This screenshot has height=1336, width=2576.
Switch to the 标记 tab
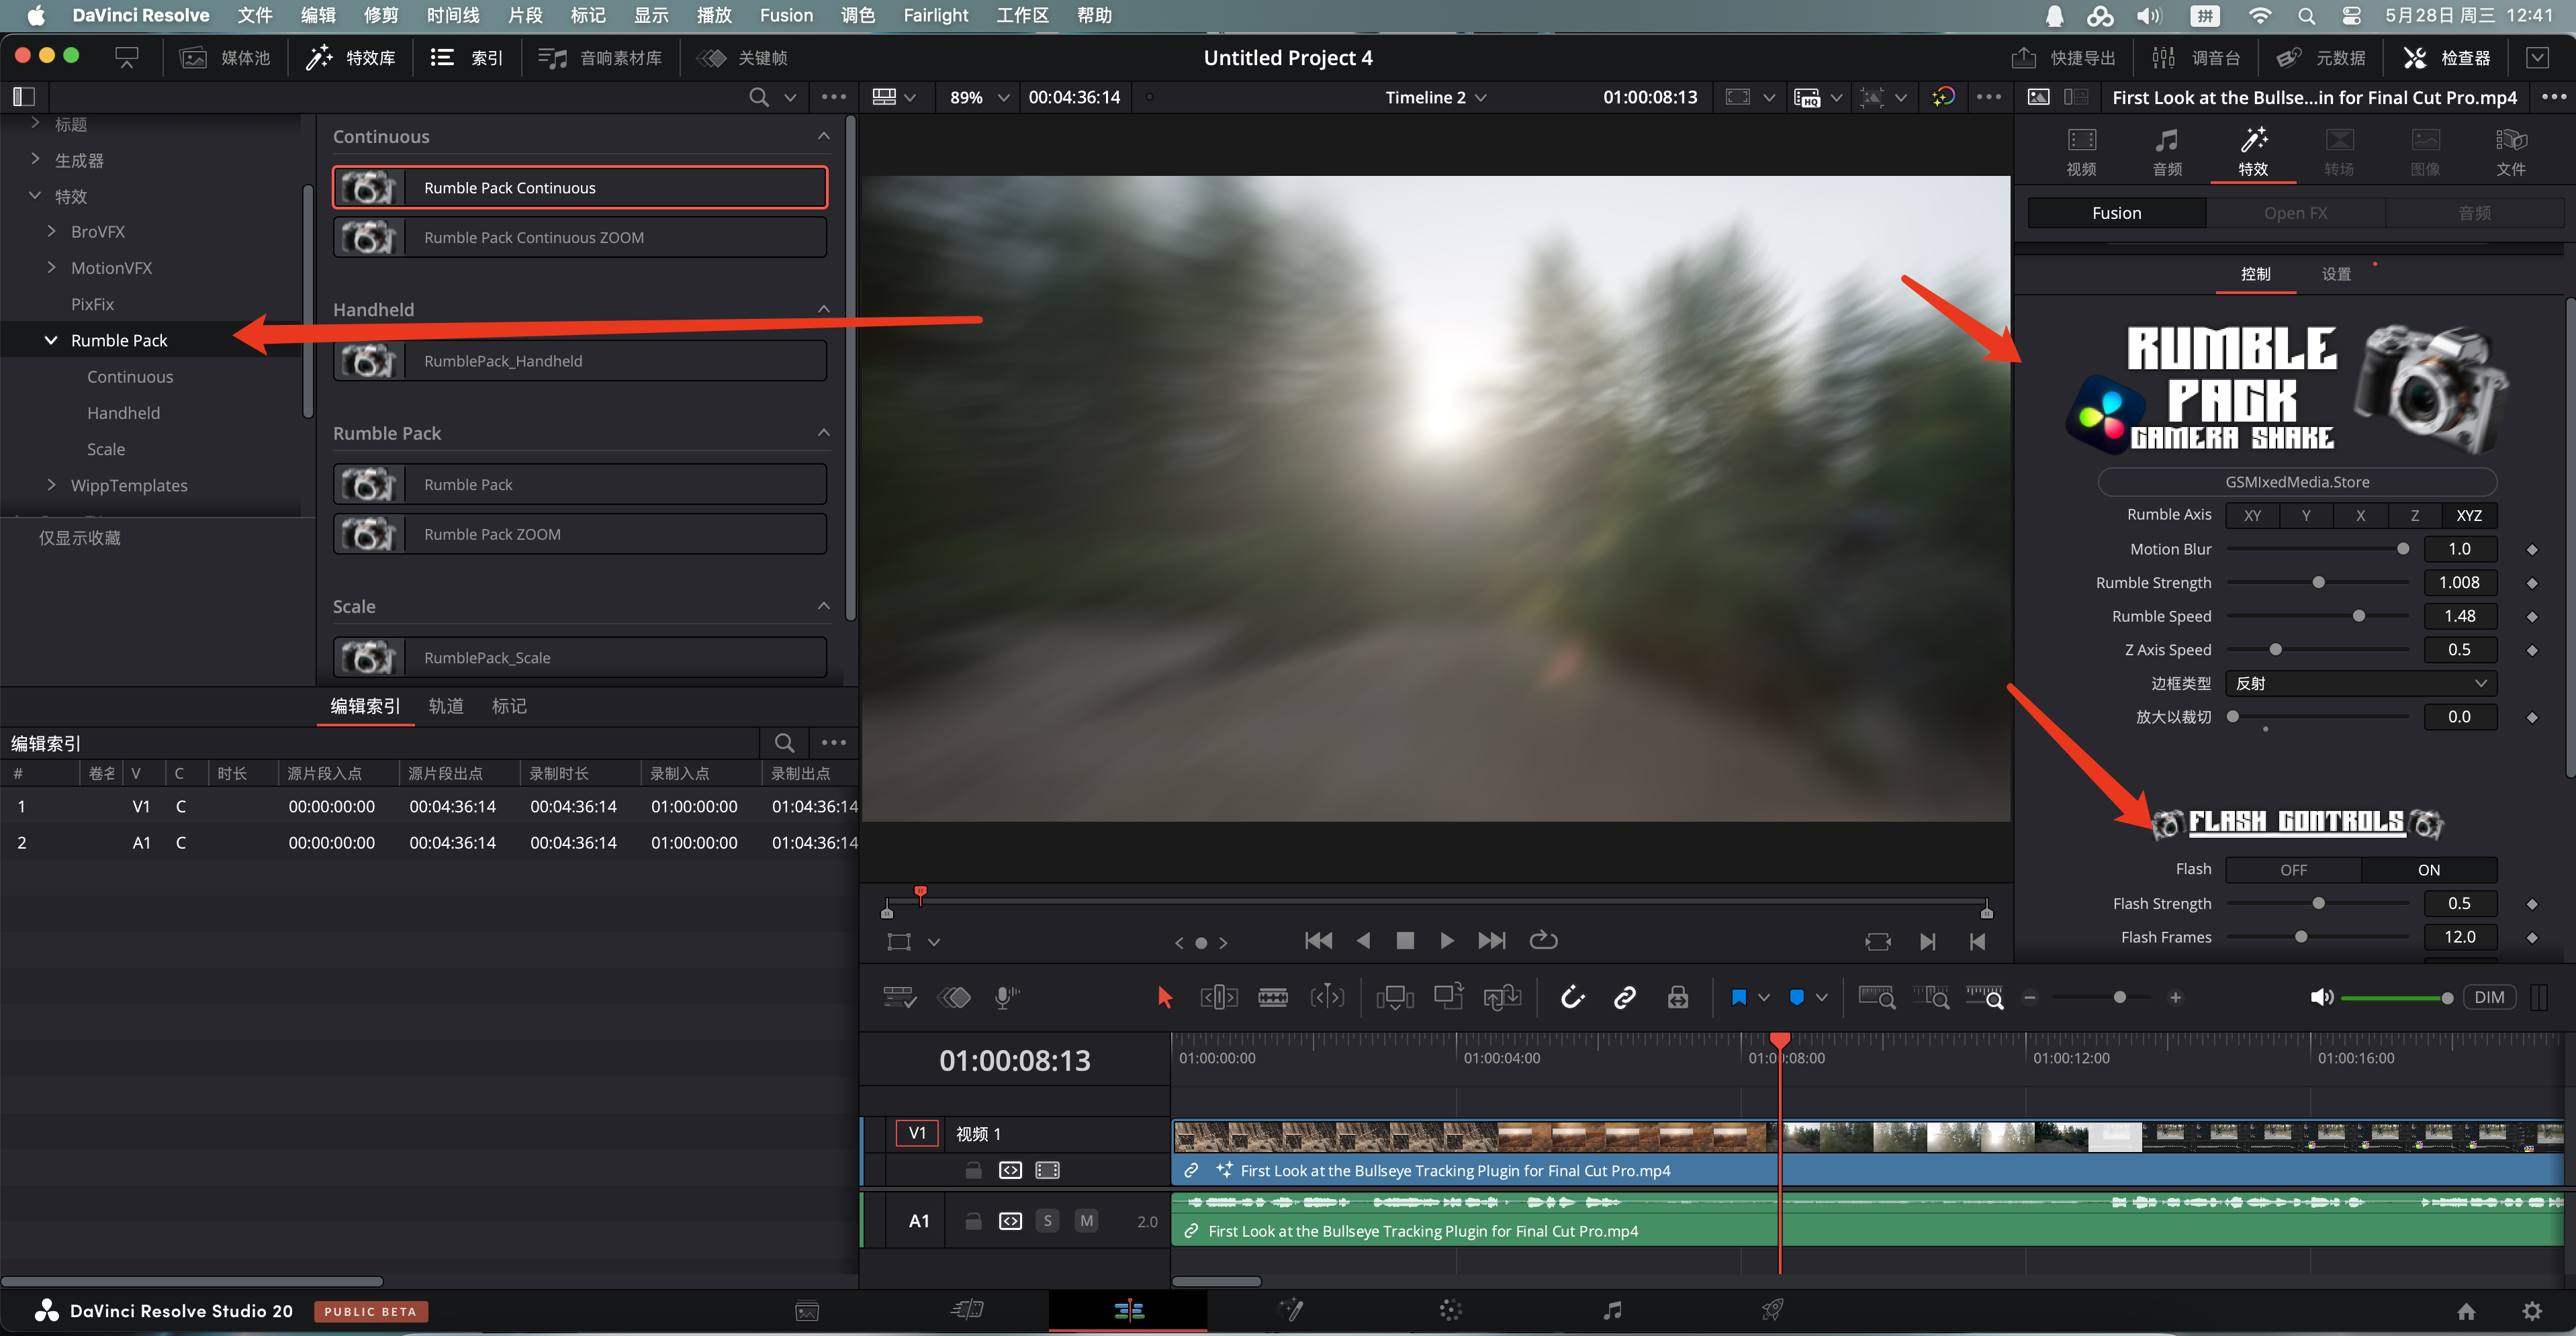[x=509, y=706]
